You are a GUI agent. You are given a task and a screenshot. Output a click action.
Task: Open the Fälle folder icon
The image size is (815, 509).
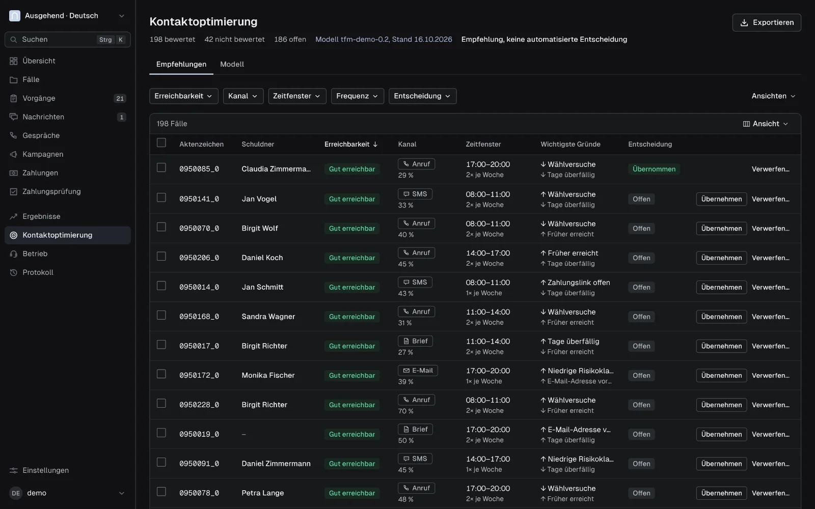tap(14, 80)
